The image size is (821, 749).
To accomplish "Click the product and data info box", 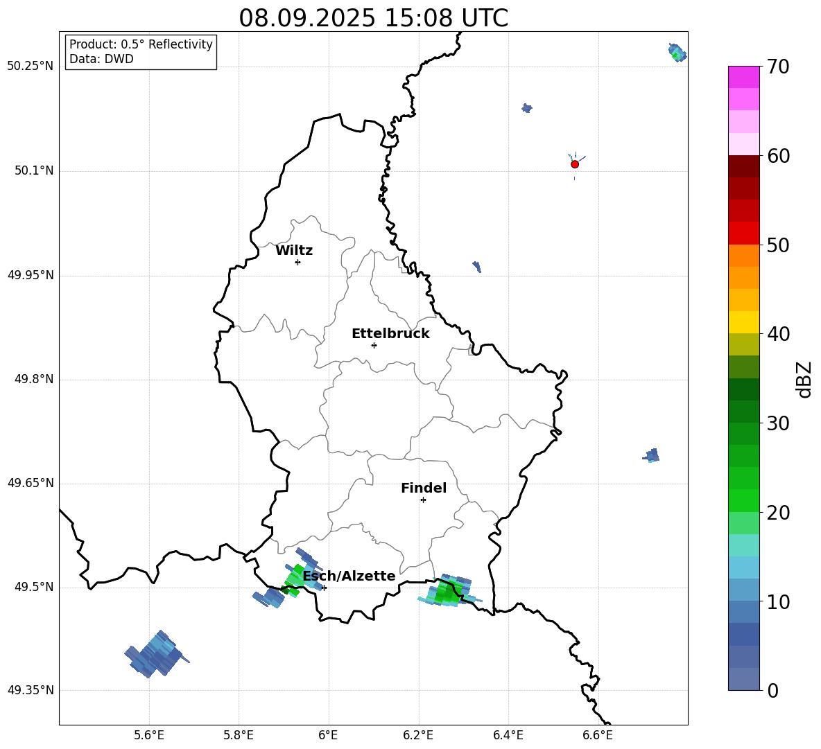I will point(141,52).
